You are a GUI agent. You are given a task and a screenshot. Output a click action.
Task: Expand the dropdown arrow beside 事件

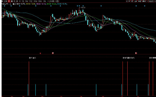tap(147, 1)
